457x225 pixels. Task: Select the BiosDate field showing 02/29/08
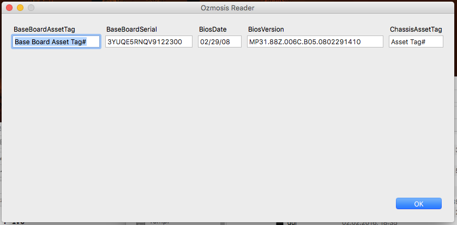click(x=219, y=42)
